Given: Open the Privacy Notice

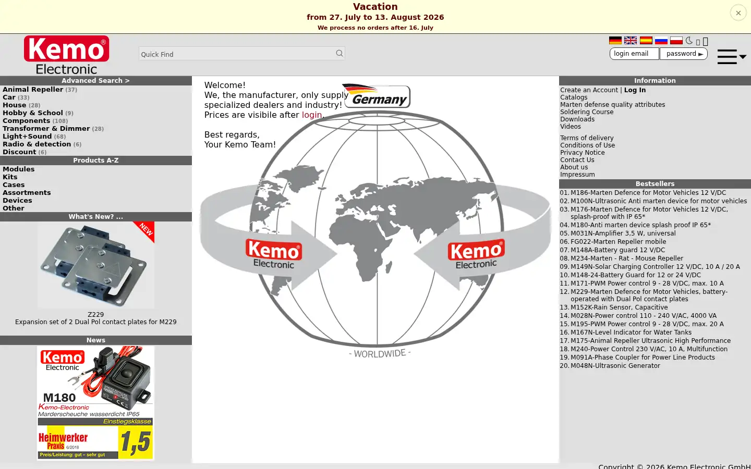Looking at the screenshot, I should pyautogui.click(x=583, y=153).
